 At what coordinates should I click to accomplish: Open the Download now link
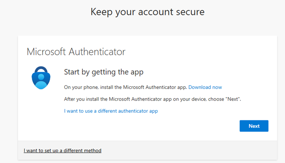(205, 87)
